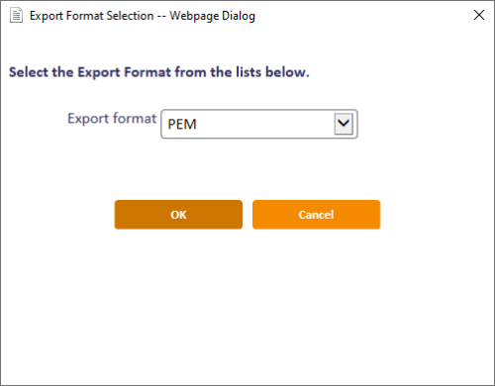Confirm export with the OK button
495x386 pixels.
click(x=178, y=215)
